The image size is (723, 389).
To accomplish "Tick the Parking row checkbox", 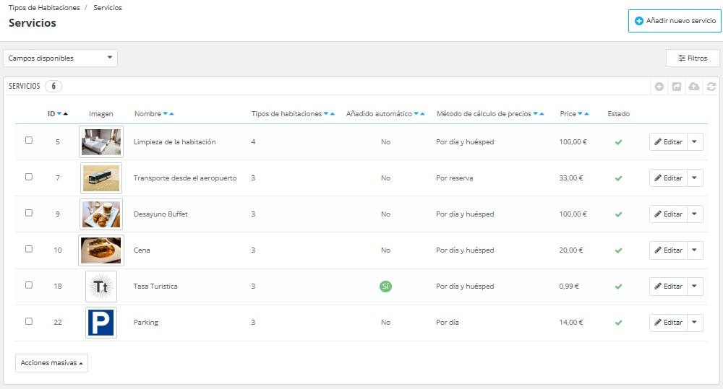I will click(x=29, y=321).
